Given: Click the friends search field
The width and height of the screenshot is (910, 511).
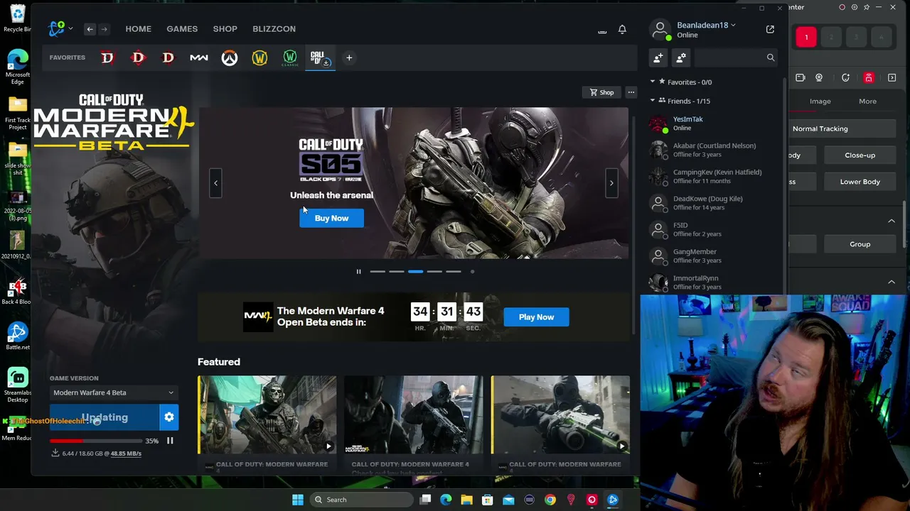Looking at the screenshot, I should point(735,57).
